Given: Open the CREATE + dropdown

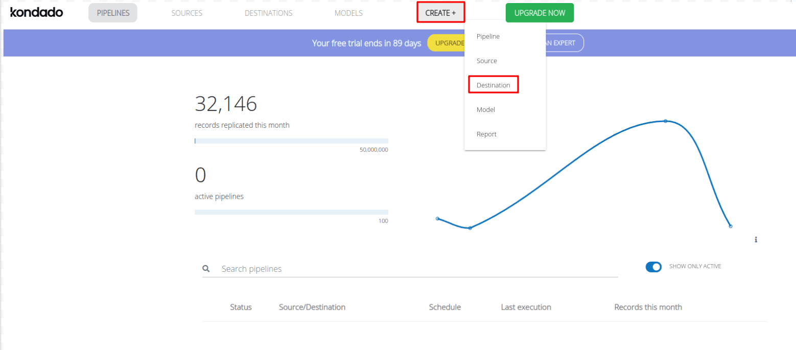Looking at the screenshot, I should click(440, 13).
